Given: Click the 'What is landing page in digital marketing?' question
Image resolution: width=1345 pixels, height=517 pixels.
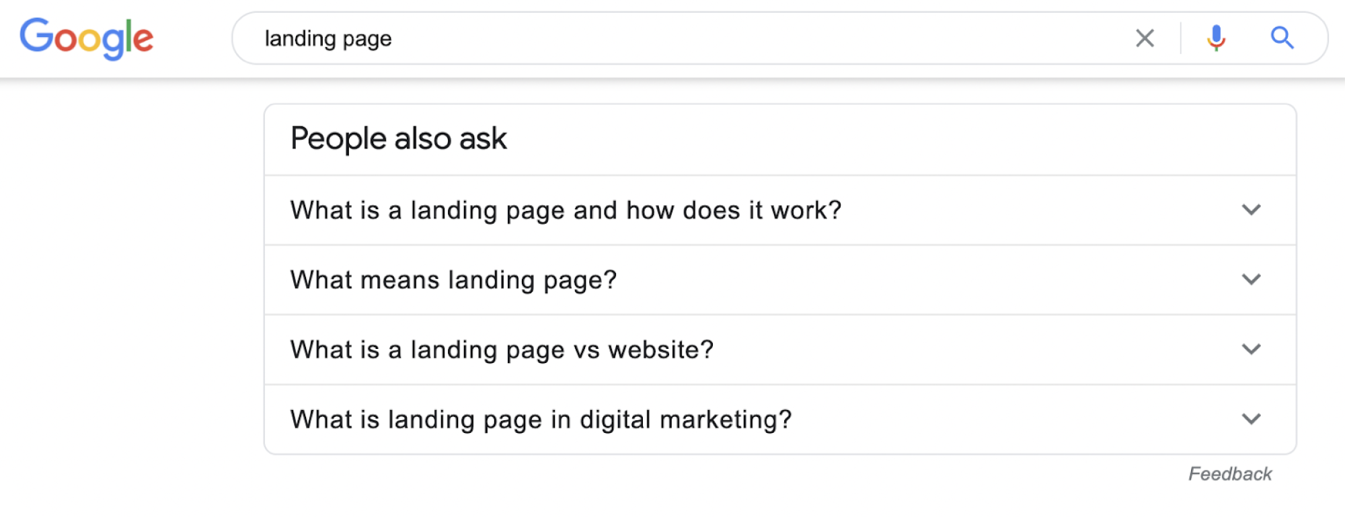Looking at the screenshot, I should [x=541, y=419].
